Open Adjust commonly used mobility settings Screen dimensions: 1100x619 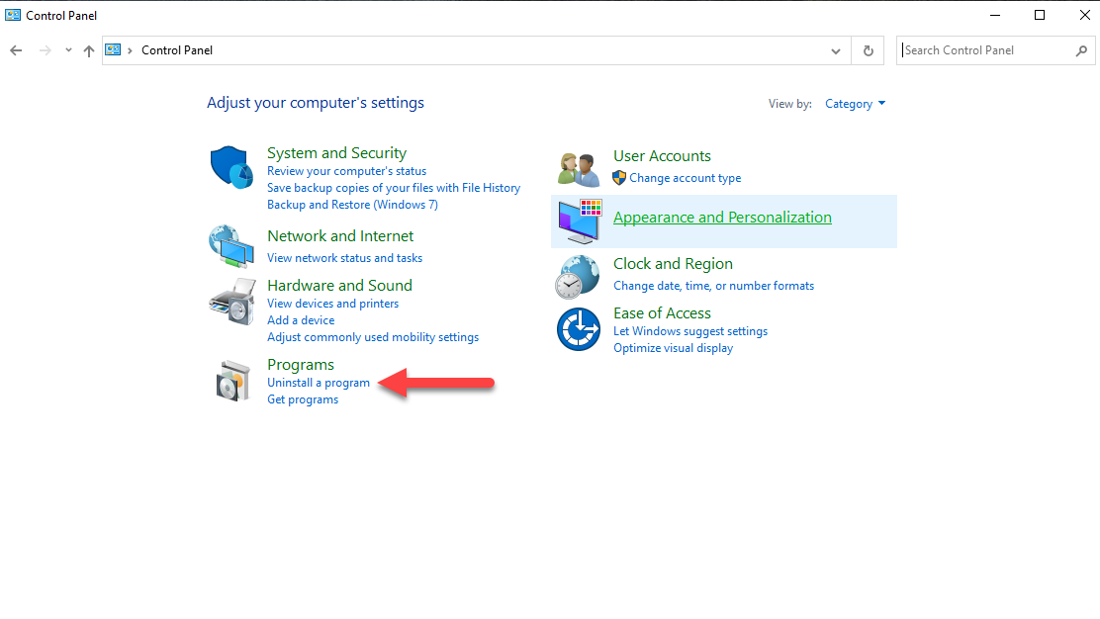[x=373, y=337]
